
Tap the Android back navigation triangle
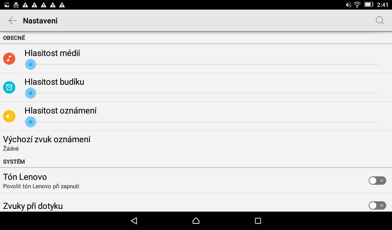pyautogui.click(x=134, y=220)
